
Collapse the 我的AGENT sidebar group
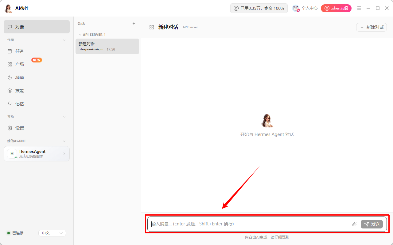[x=64, y=141]
